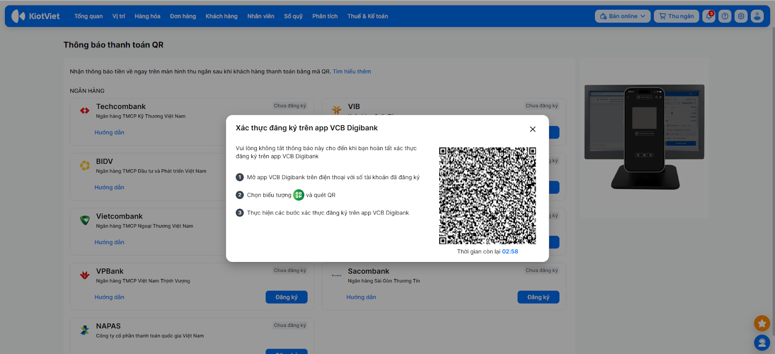Screen dimensions: 775x354
Task: Open settings via the gear icon
Action: click(x=741, y=16)
